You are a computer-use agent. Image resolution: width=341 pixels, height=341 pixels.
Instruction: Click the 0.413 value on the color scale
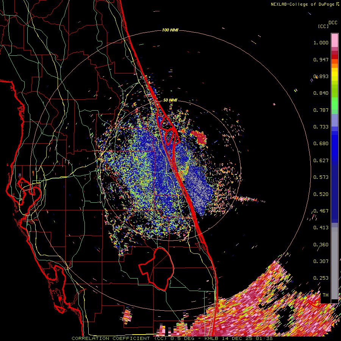[x=321, y=228]
